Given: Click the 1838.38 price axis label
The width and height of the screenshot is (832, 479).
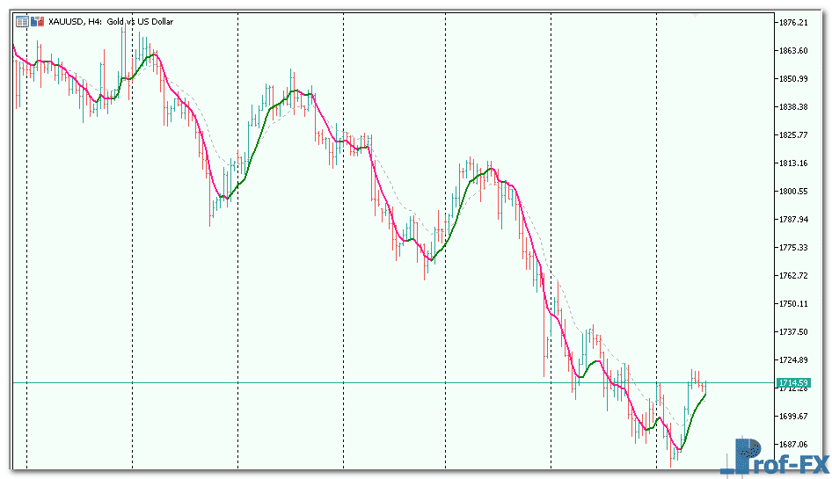Looking at the screenshot, I should point(792,107).
